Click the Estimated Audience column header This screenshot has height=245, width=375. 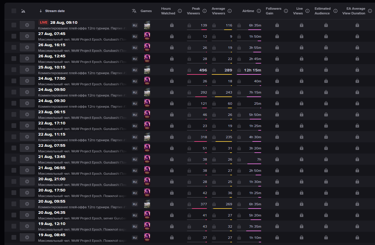[322, 11]
